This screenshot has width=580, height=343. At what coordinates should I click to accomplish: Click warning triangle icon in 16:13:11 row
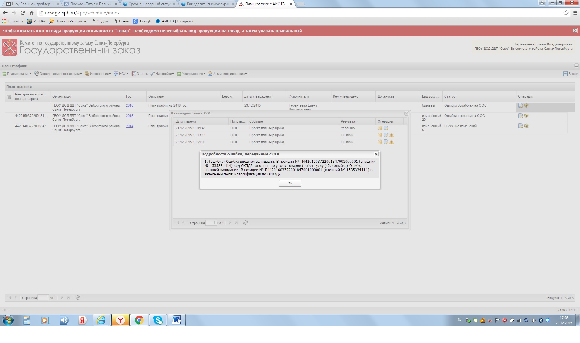[x=391, y=135]
